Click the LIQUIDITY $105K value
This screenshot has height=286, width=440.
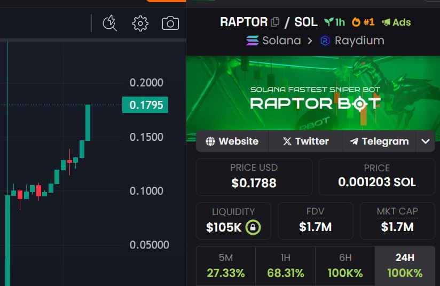point(224,227)
